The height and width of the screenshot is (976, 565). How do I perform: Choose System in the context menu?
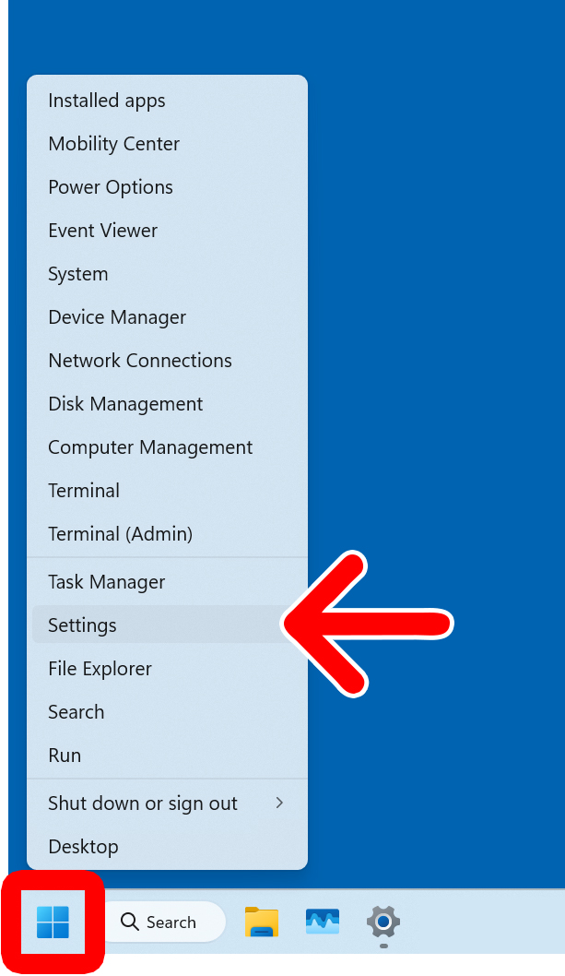pyautogui.click(x=78, y=274)
